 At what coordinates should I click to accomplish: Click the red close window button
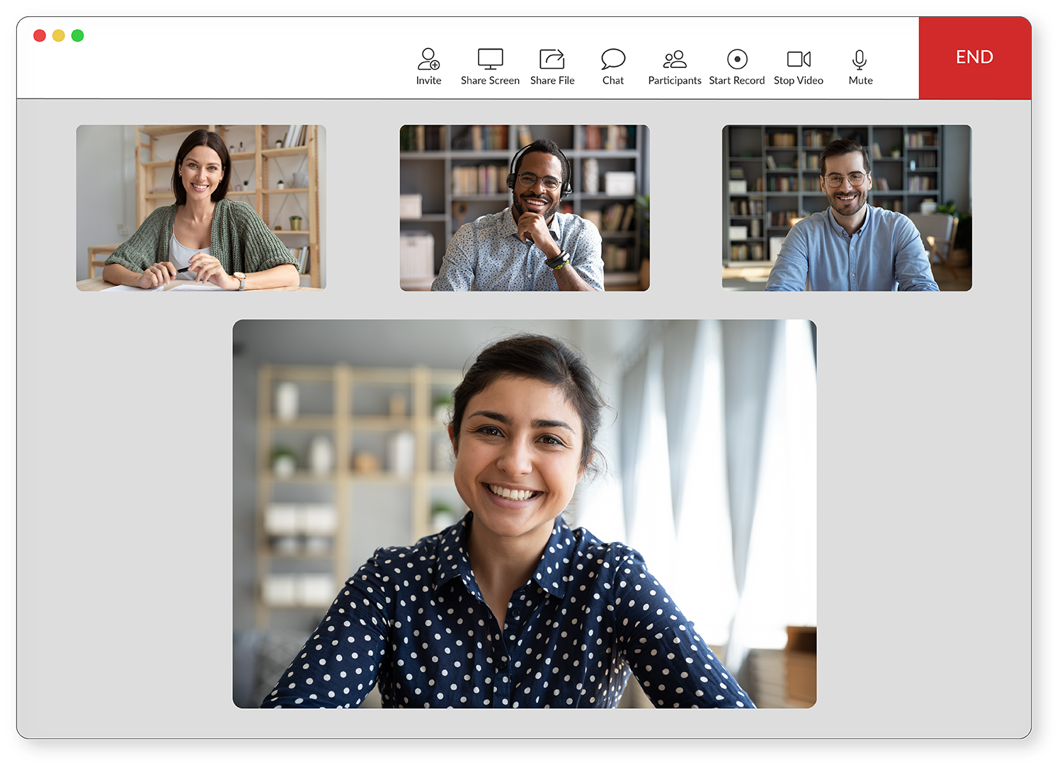point(40,35)
